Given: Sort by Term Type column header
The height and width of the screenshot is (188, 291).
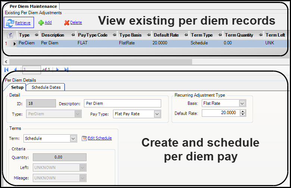Looking at the screenshot, I should pos(202,35).
